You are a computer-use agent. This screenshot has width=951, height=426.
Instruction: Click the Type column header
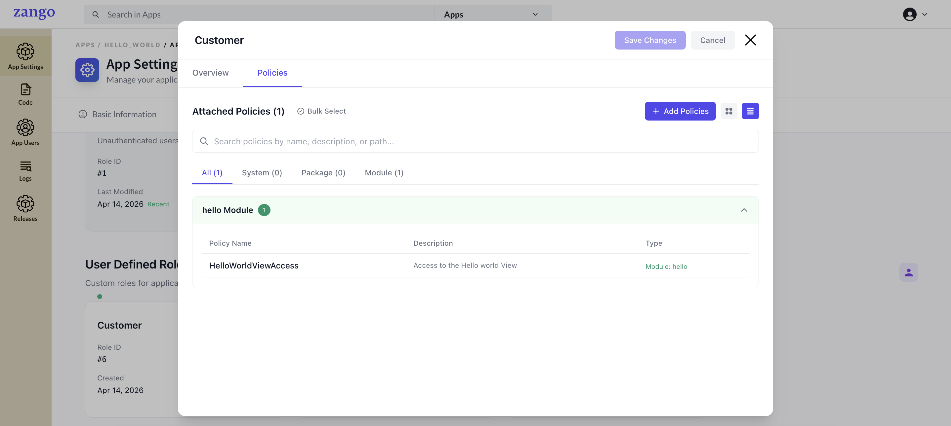(653, 243)
